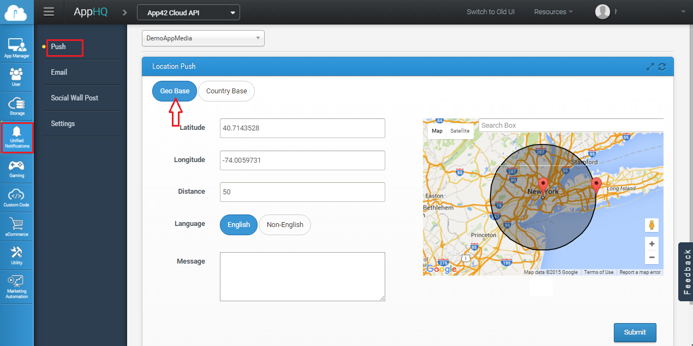
Task: Open App Manager in the sidebar
Action: [16, 48]
